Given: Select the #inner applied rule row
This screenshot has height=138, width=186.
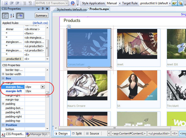Looking at the screenshot, I should pyautogui.click(x=23, y=29).
